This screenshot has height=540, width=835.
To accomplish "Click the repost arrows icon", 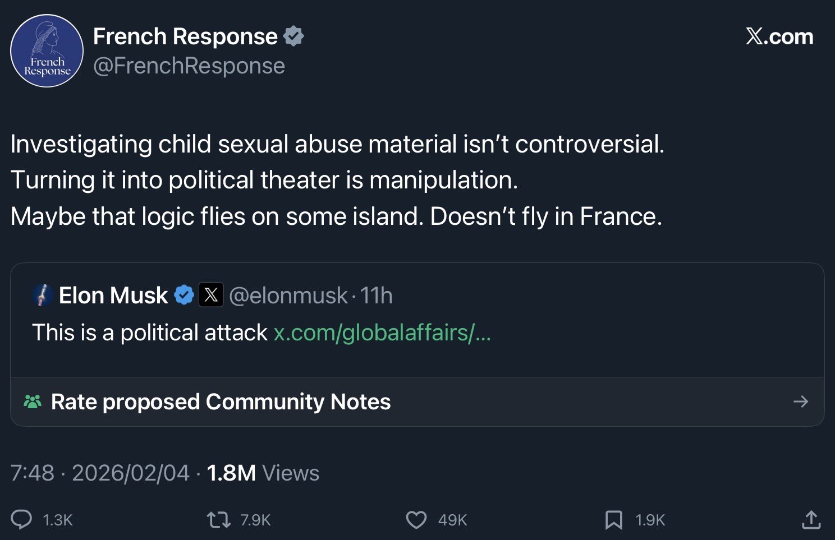I will [x=218, y=520].
